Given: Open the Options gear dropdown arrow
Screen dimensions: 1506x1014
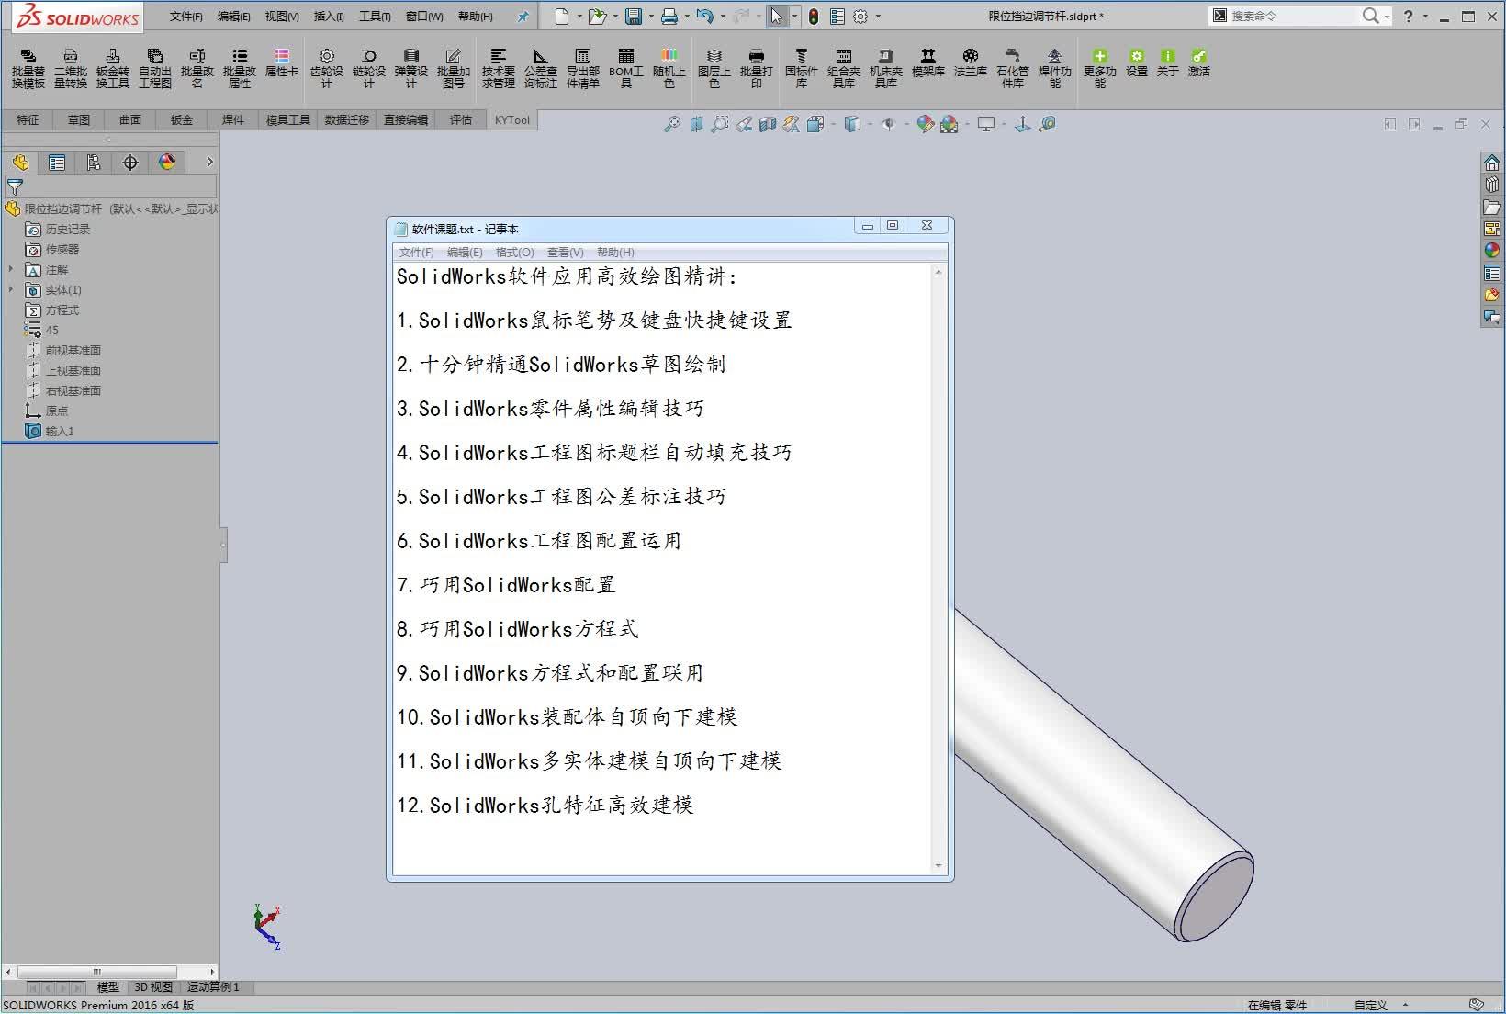Looking at the screenshot, I should tap(878, 17).
